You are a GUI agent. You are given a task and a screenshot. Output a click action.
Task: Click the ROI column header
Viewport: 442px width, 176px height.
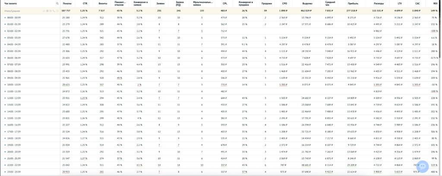[x=434, y=3]
